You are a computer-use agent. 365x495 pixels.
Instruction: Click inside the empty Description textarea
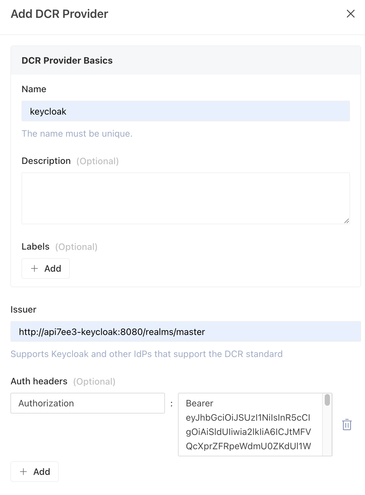tap(186, 198)
